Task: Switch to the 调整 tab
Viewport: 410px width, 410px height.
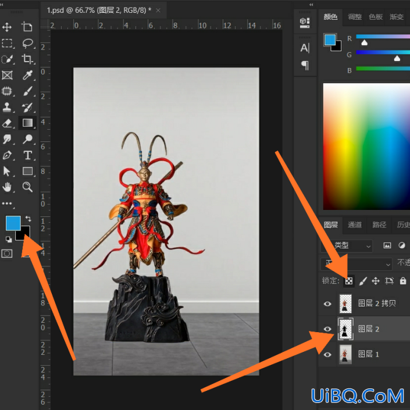Action: [x=355, y=17]
